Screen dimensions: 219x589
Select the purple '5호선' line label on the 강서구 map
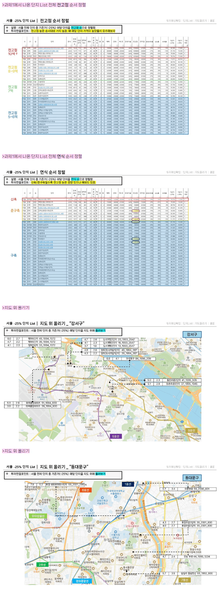coord(116,436)
